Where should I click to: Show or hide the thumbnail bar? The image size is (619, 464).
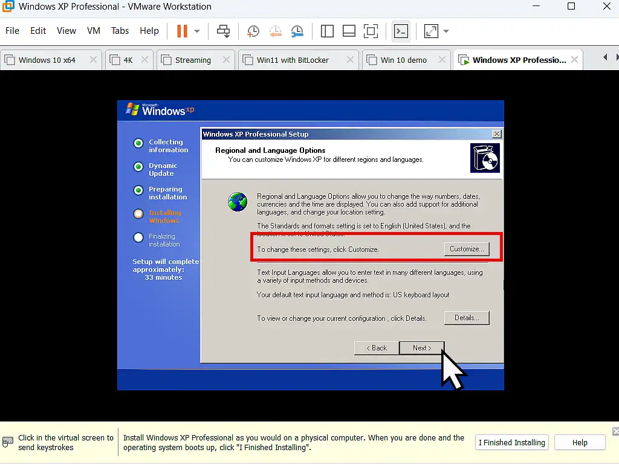(x=349, y=31)
